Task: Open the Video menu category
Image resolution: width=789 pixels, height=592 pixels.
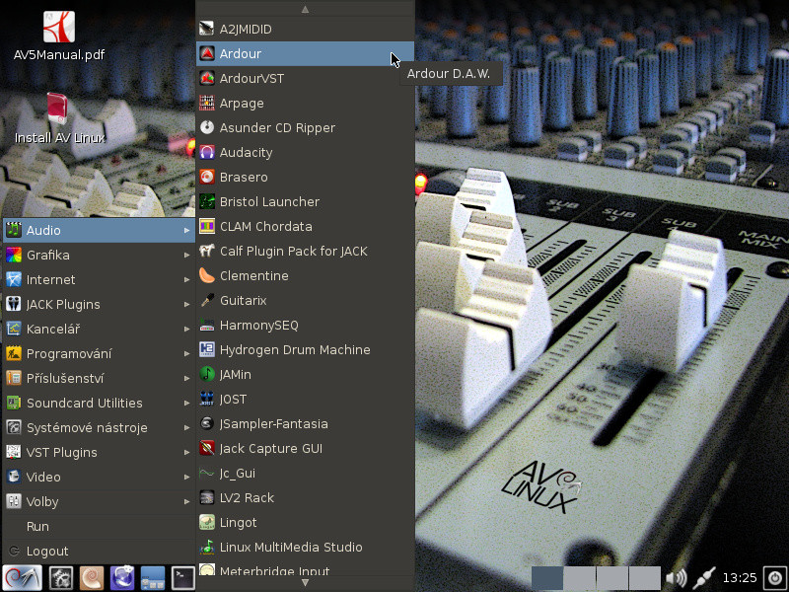Action: point(99,477)
